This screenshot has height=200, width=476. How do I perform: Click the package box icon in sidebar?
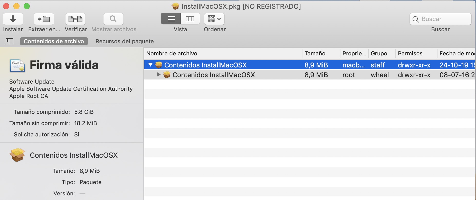(17, 155)
